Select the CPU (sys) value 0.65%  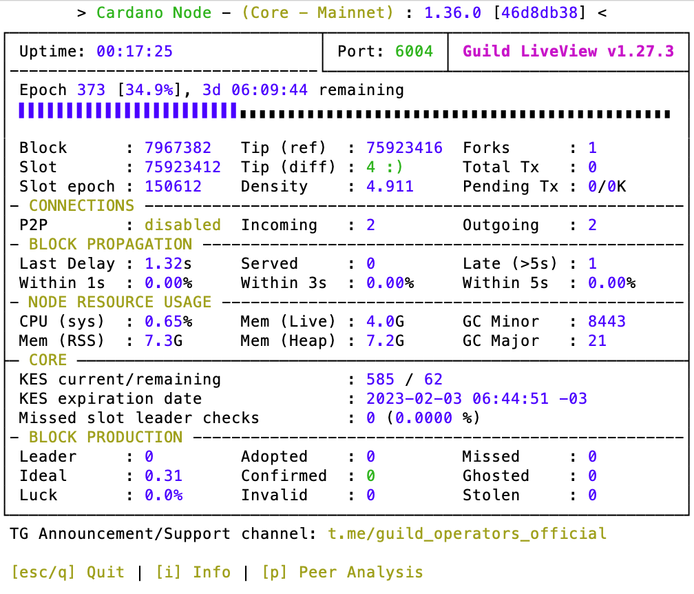(168, 321)
